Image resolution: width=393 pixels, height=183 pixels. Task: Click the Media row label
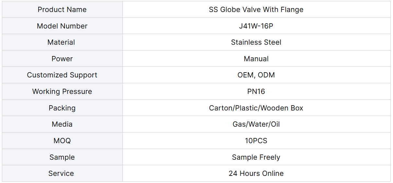62,124
